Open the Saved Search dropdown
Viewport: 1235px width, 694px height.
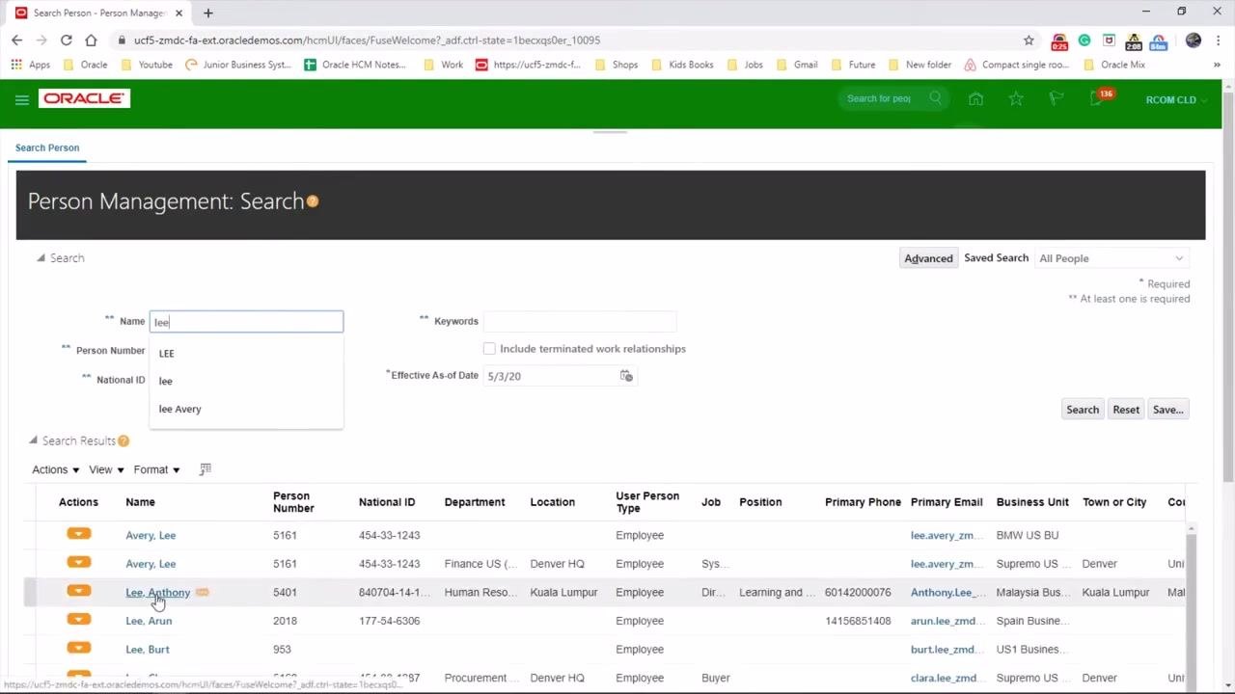pos(1111,258)
